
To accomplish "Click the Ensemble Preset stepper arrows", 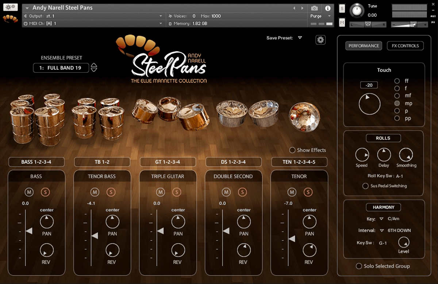I will 94,67.
